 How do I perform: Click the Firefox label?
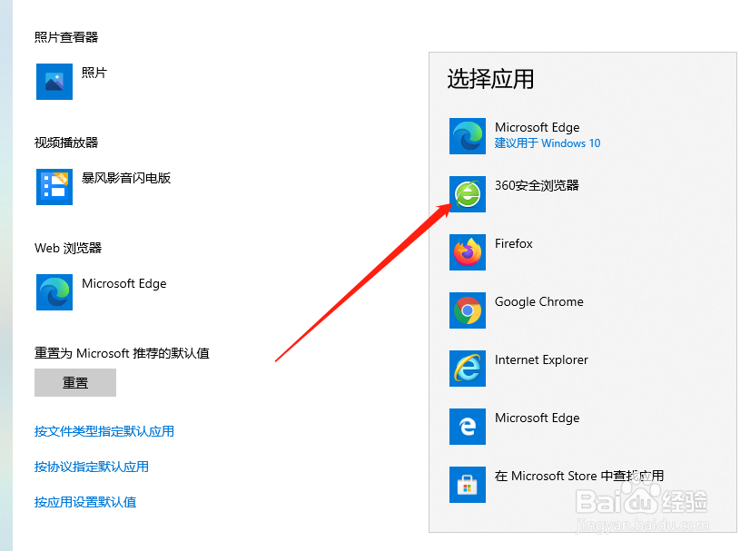[x=514, y=243]
